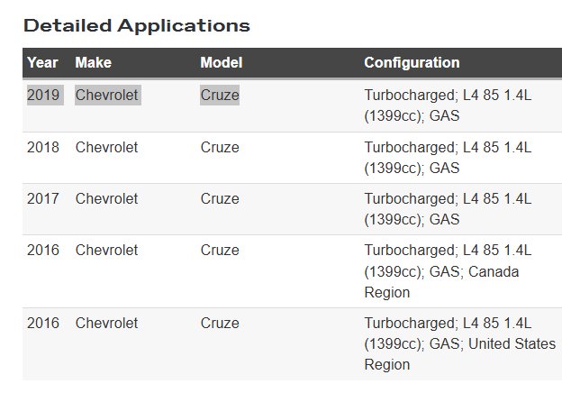Image resolution: width=562 pixels, height=393 pixels.
Task: Click the Model column header
Action: click(x=221, y=63)
